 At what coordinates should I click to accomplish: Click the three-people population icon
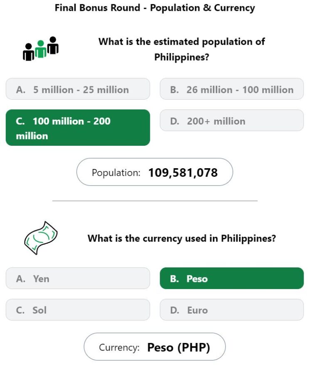41,49
